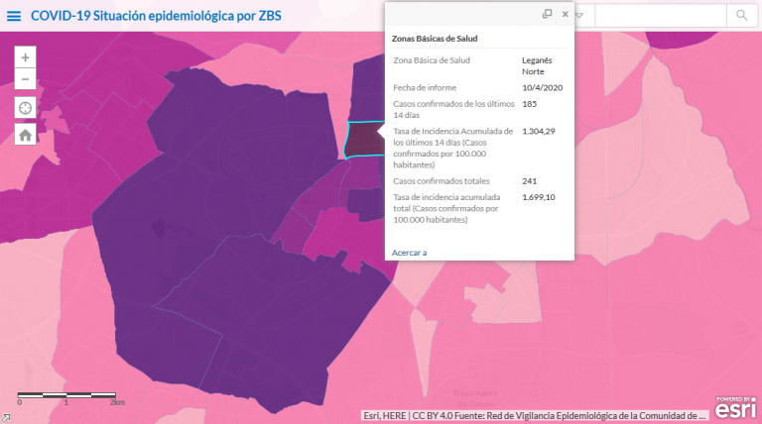Click the bottom-left corner arrow icon

click(x=5, y=418)
